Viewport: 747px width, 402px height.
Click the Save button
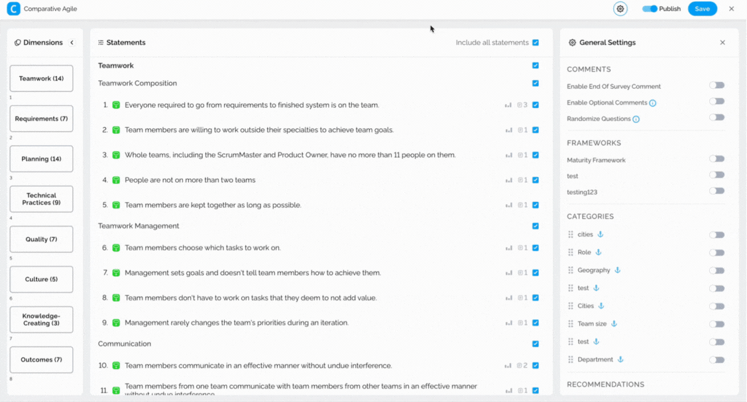point(702,9)
